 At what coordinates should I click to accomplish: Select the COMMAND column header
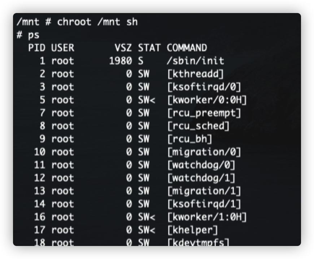pos(187,48)
